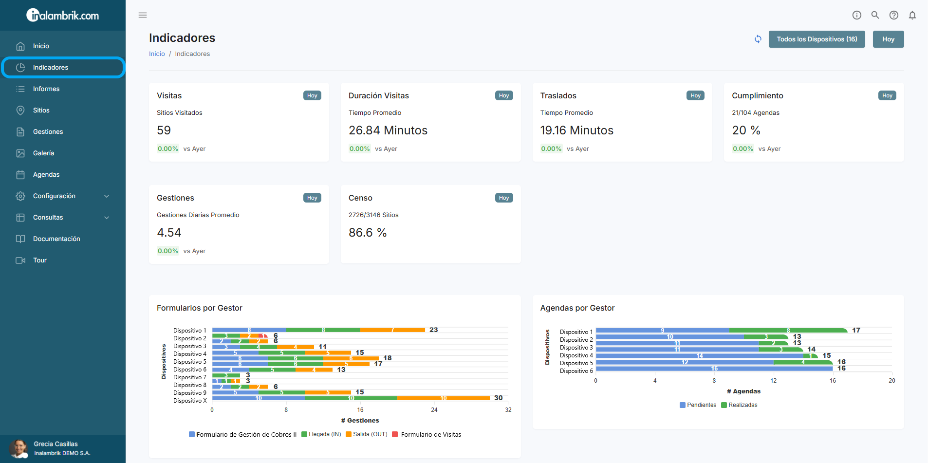Expand the Configuración chevron
Viewport: 928px width, 463px height.
point(107,196)
